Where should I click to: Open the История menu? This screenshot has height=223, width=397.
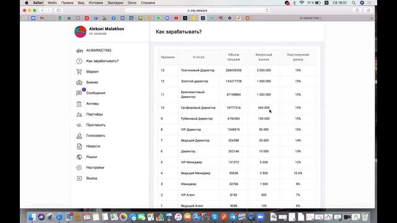tap(96, 2)
